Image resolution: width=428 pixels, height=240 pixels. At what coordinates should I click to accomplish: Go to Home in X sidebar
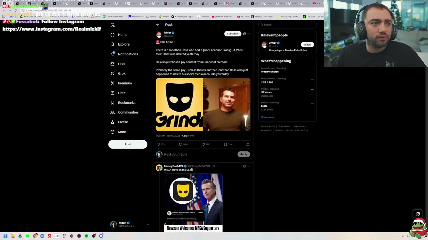coord(119,35)
